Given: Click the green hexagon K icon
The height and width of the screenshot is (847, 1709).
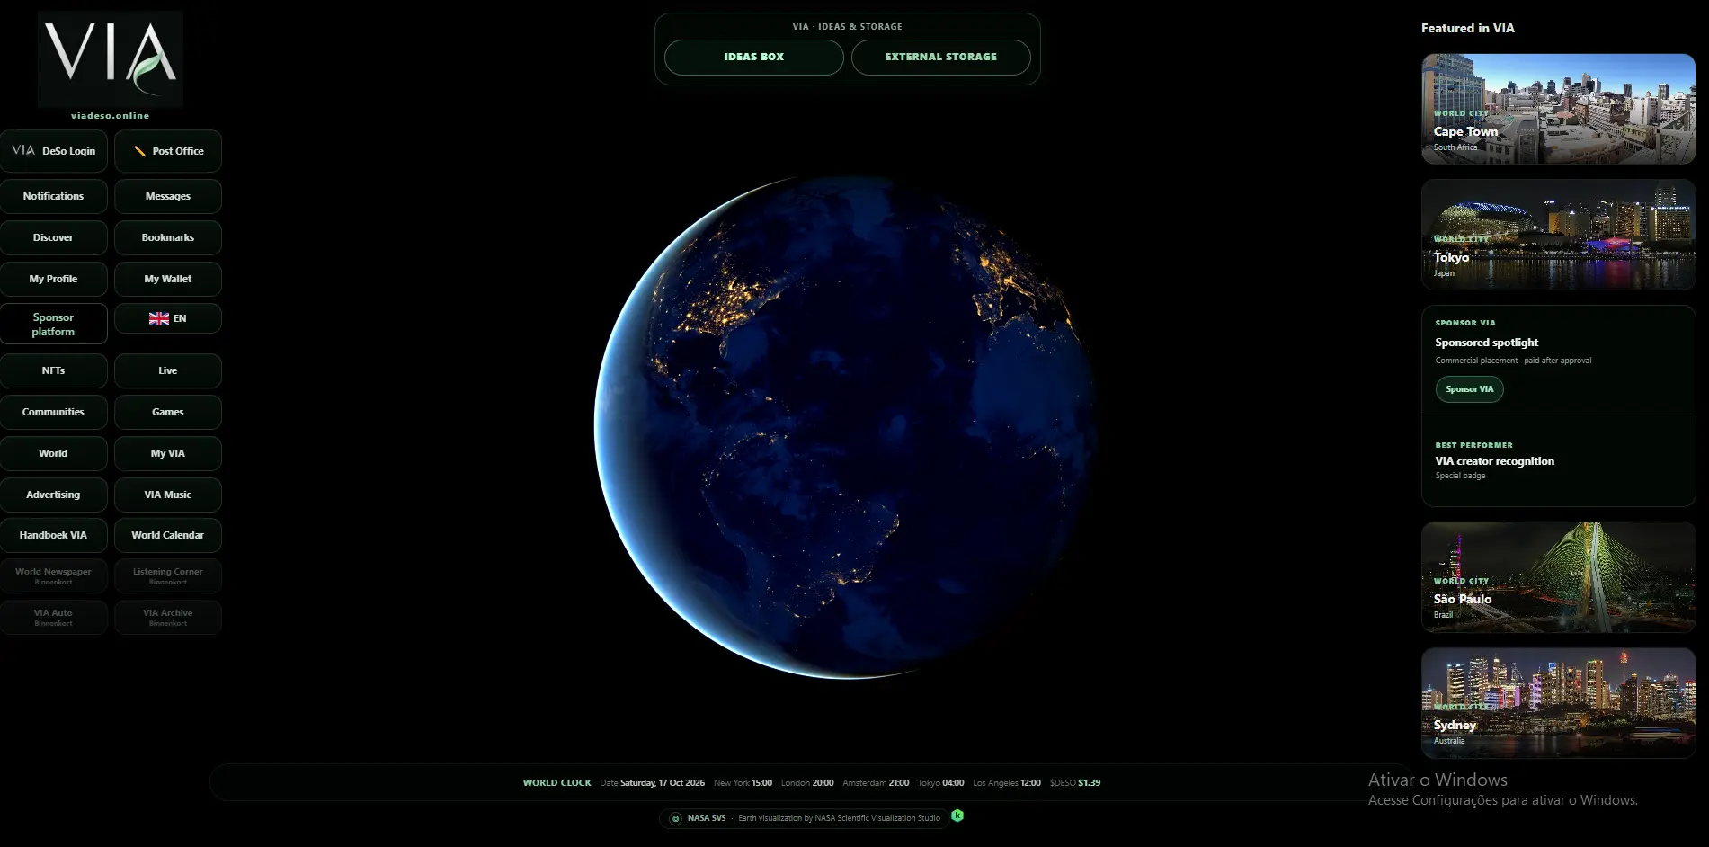Looking at the screenshot, I should (x=957, y=816).
